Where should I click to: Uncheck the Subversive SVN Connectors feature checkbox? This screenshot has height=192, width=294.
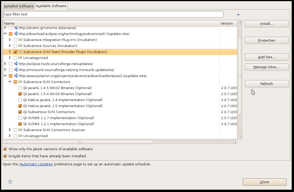pyautogui.click(x=20, y=112)
